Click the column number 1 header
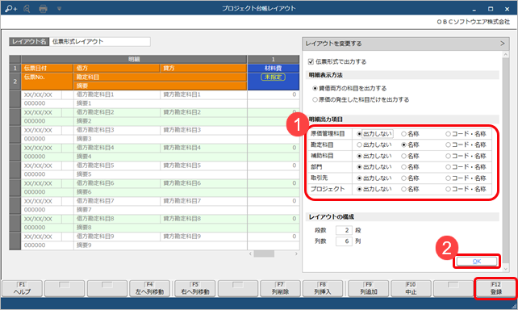The height and width of the screenshot is (310, 518). 274,59
